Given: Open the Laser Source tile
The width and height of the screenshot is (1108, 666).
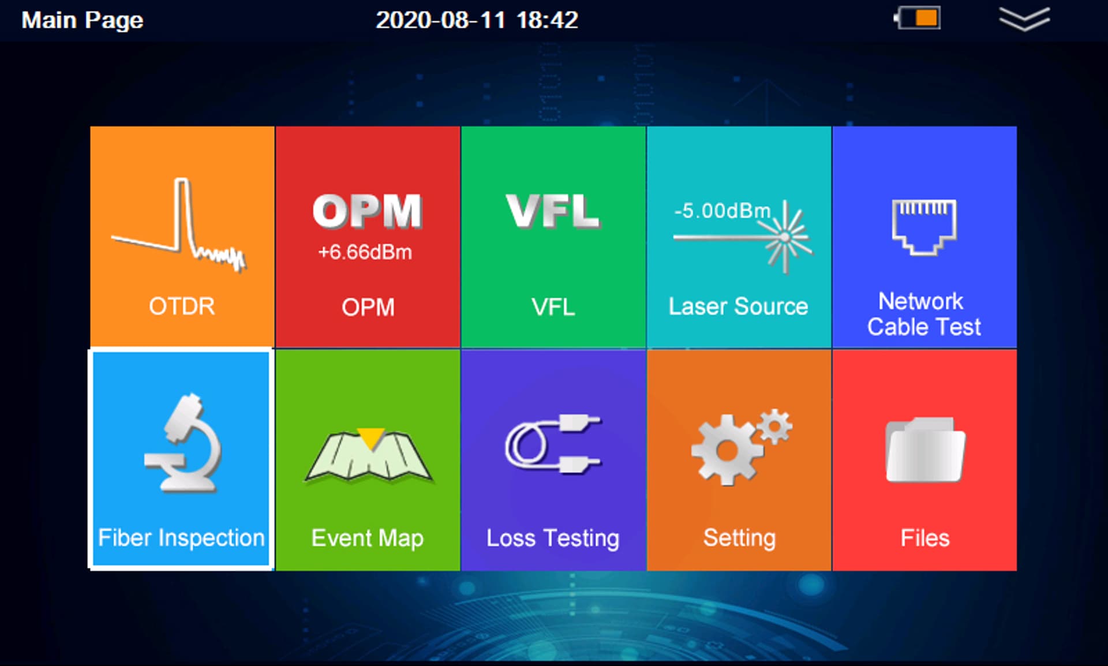Looking at the screenshot, I should tap(739, 237).
